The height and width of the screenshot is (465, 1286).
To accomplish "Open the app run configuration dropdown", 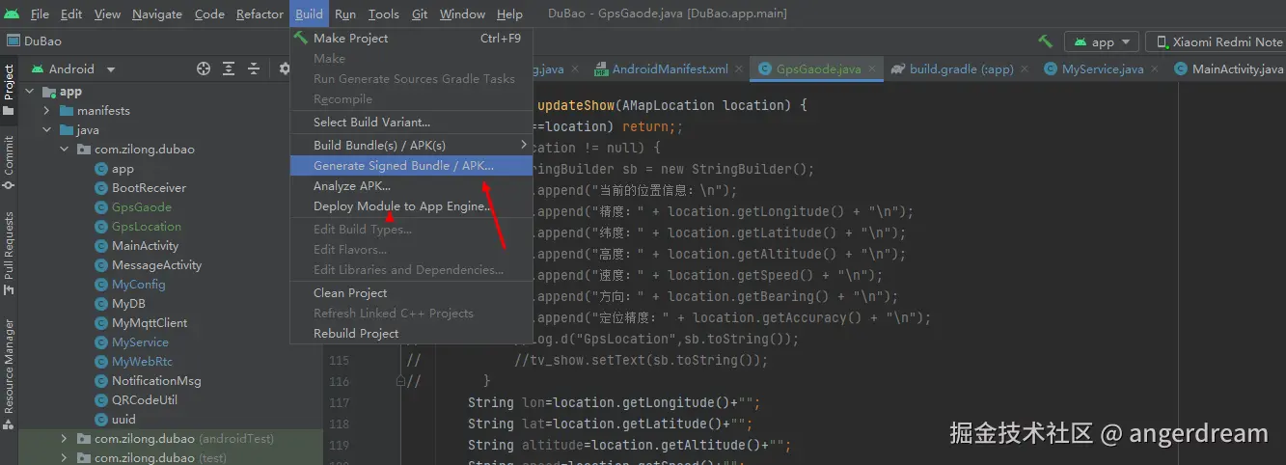I will tap(1103, 41).
